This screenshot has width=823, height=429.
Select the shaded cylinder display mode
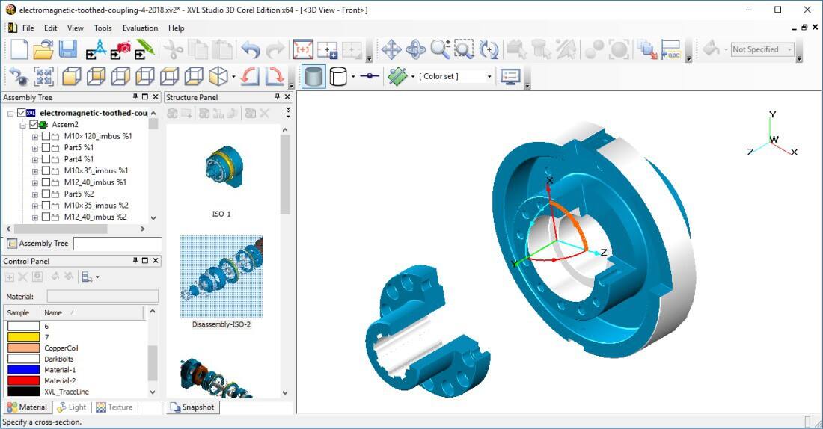(x=314, y=76)
